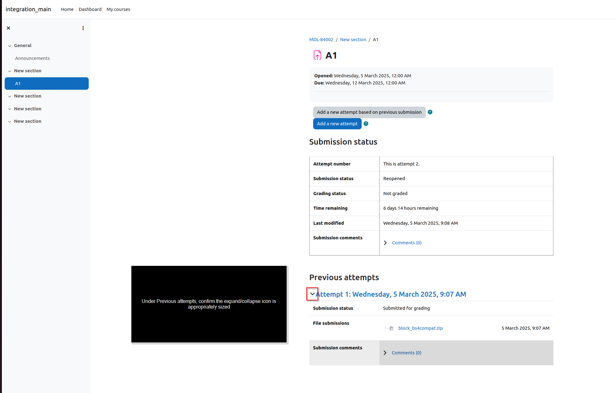Open MDL-84002 breadcrumb link
The width and height of the screenshot is (616, 393).
(321, 40)
